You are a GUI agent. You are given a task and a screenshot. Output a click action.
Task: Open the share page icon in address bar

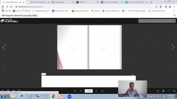click(x=157, y=7)
